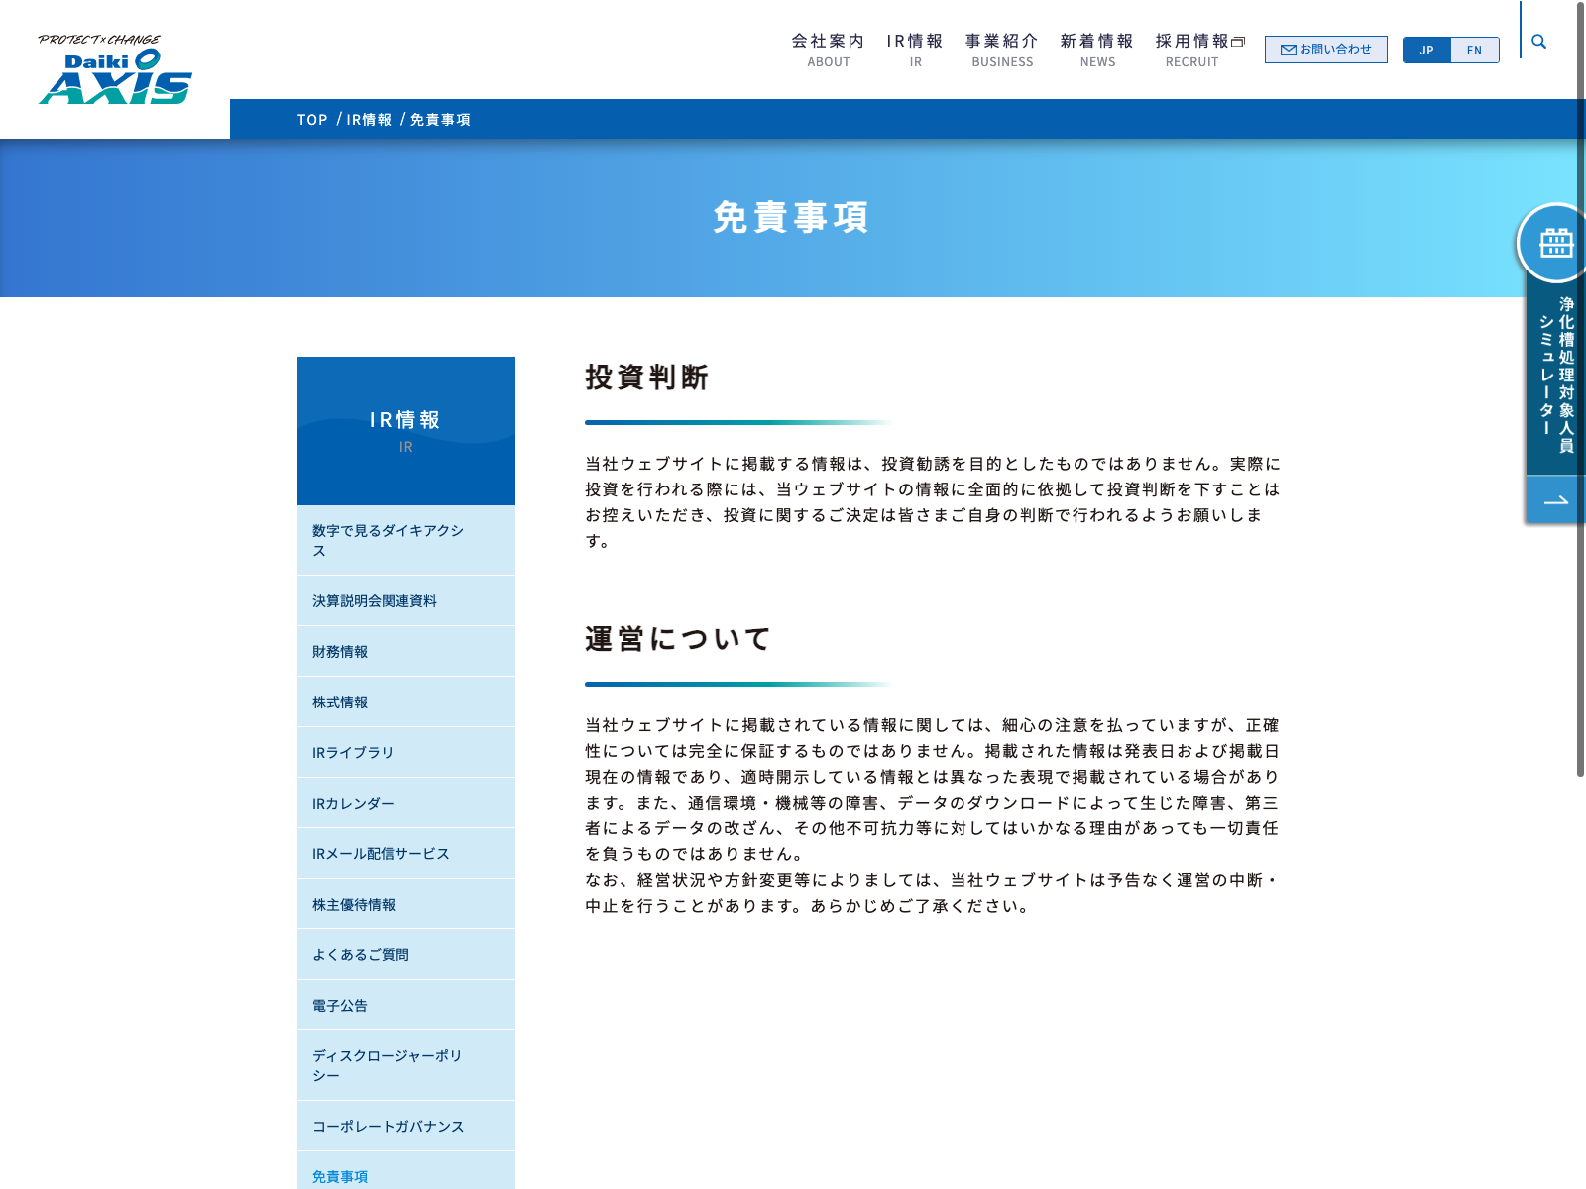Open 決算説明会関連資料 in sidebar
This screenshot has width=1586, height=1189.
point(375,601)
